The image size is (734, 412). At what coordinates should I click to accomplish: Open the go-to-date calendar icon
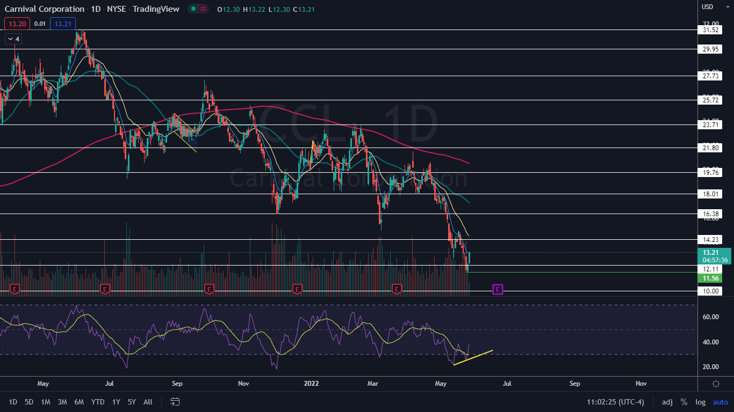175,402
